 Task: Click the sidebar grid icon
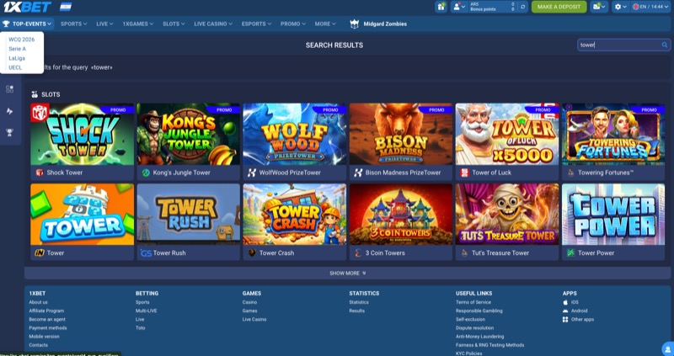point(9,89)
